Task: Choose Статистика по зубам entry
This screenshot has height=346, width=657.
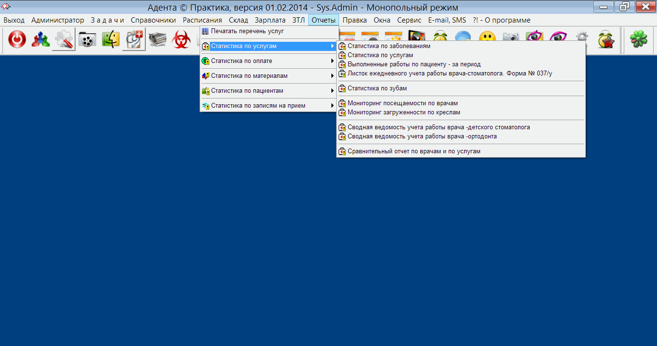Action: (377, 88)
